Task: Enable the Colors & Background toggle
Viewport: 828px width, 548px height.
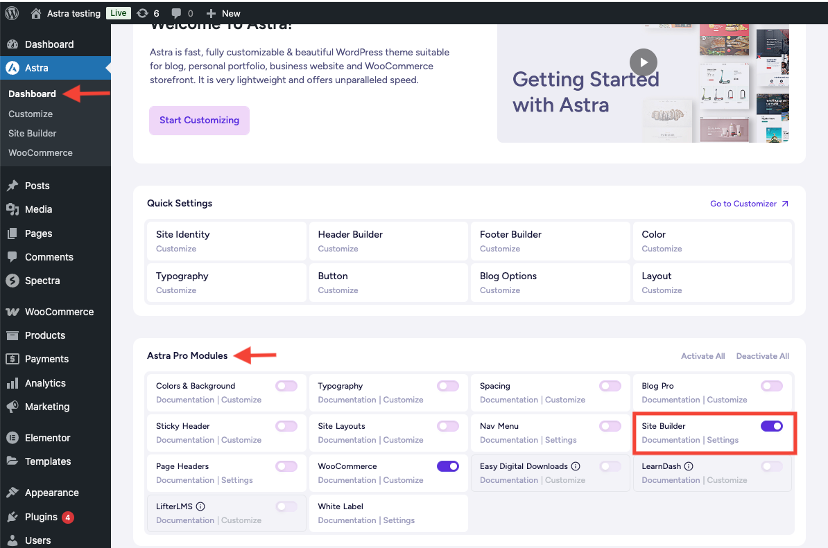Action: pyautogui.click(x=286, y=386)
